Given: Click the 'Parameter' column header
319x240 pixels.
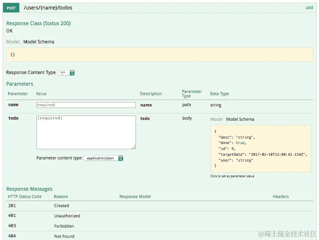Looking at the screenshot, I should [x=18, y=94].
